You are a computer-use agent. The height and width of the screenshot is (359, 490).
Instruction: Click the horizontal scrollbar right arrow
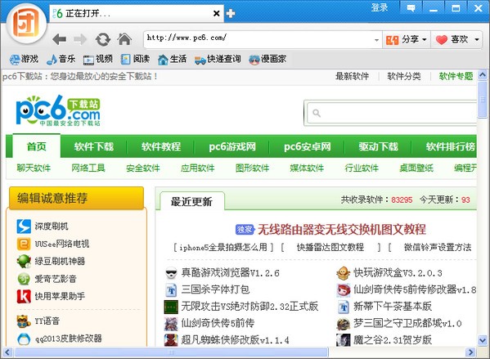pos(470,352)
